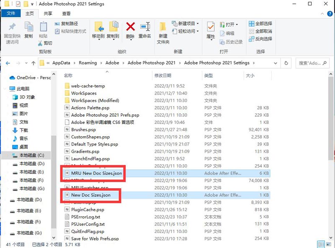Click Adobe in the address path
The width and height of the screenshot is (335, 248).
click(112, 63)
